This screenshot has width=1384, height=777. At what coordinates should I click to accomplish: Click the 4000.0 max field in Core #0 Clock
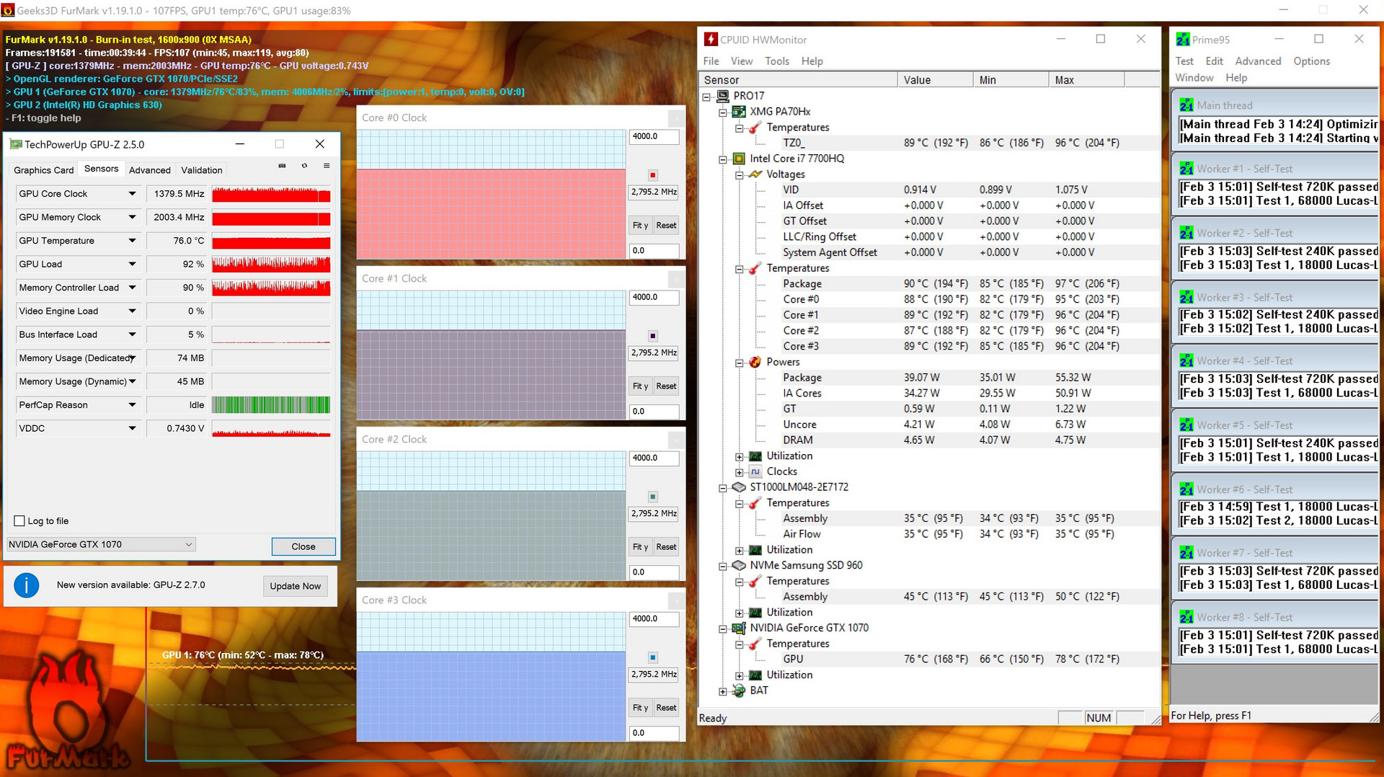(655, 136)
